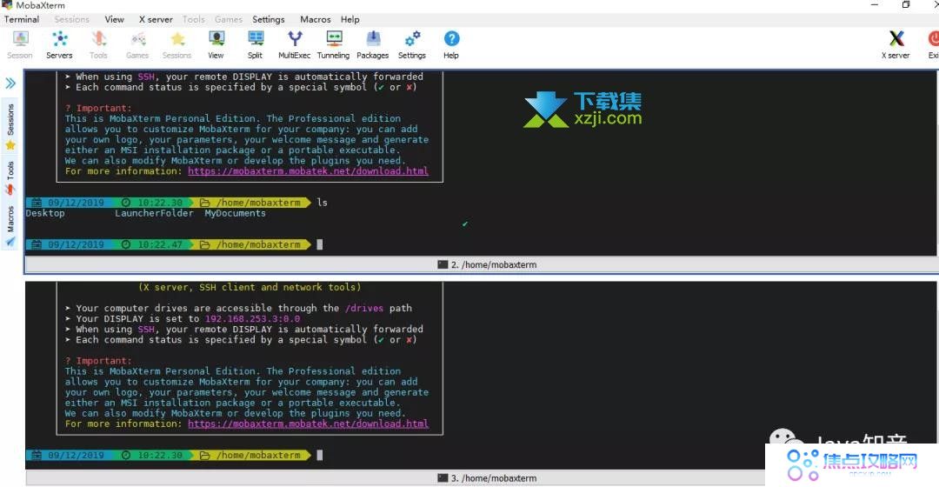Open the Macros menu
Viewport: 939px width, 487px height.
(x=316, y=19)
